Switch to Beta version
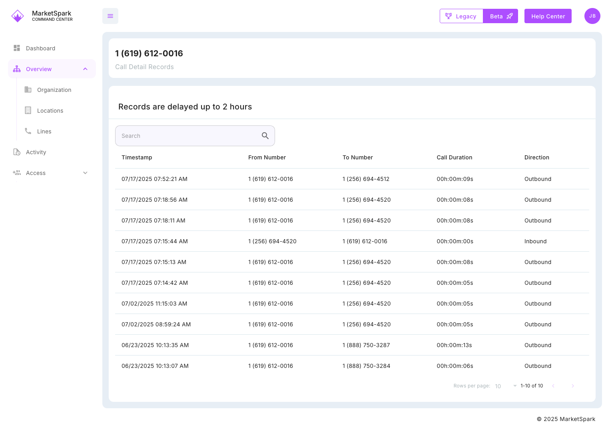Viewport: 610px width, 433px height. (500, 16)
